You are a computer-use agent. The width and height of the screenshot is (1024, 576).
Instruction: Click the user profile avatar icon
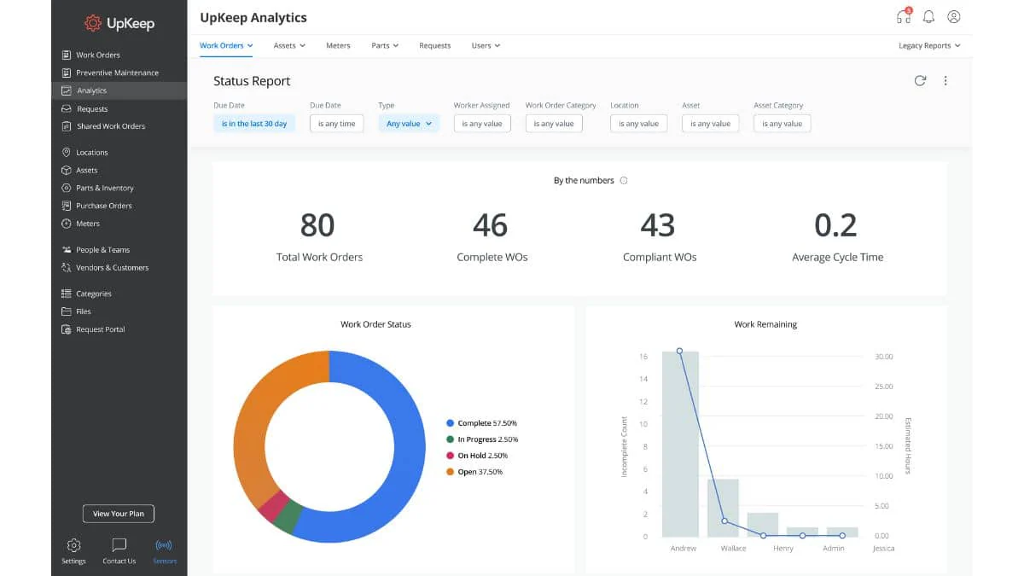tap(954, 17)
